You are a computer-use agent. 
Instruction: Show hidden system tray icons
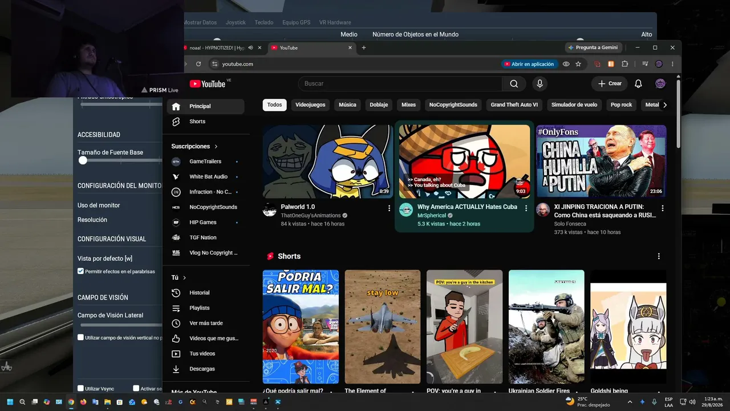point(630,402)
